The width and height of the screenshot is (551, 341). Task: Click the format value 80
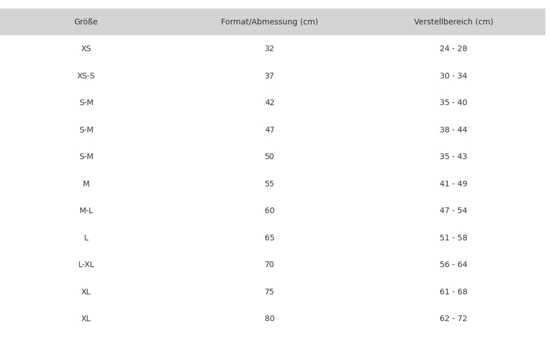pyautogui.click(x=269, y=319)
